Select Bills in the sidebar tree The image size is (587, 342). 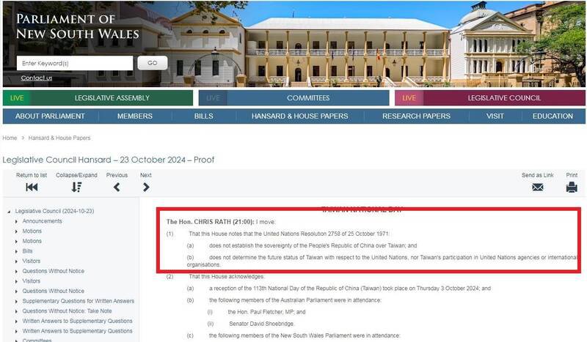pyautogui.click(x=27, y=251)
